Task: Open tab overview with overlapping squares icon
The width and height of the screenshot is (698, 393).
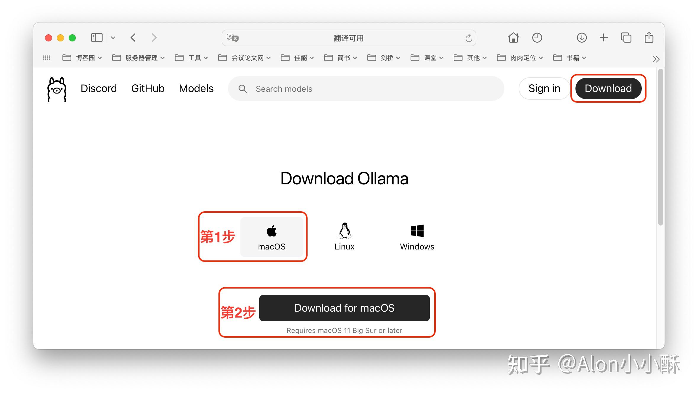Action: pos(626,38)
